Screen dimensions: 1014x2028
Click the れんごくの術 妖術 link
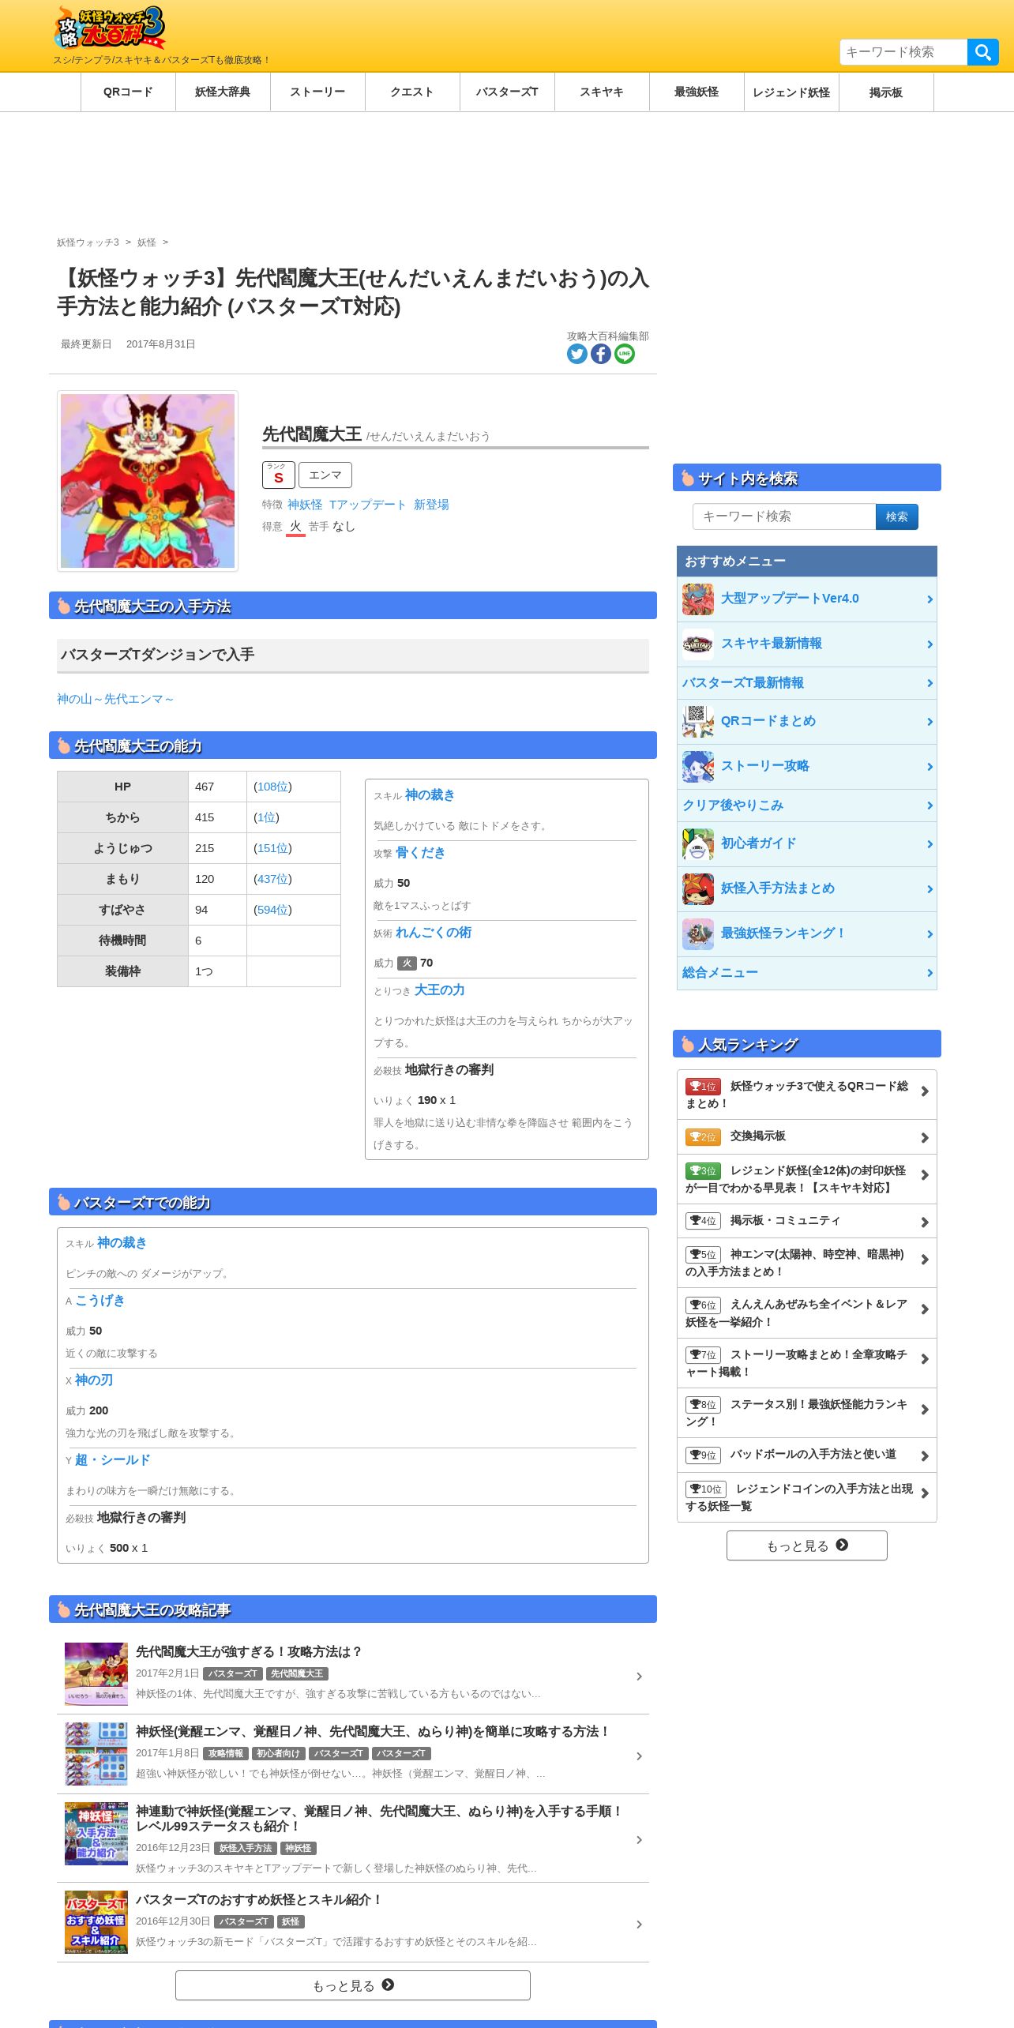coord(433,933)
